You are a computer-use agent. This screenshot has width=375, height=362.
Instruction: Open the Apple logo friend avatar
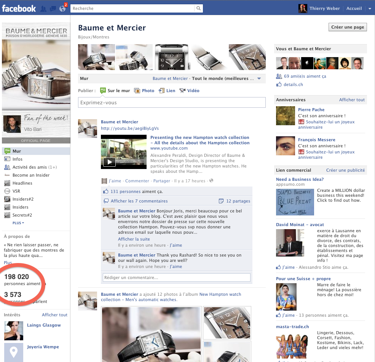tap(307, 63)
